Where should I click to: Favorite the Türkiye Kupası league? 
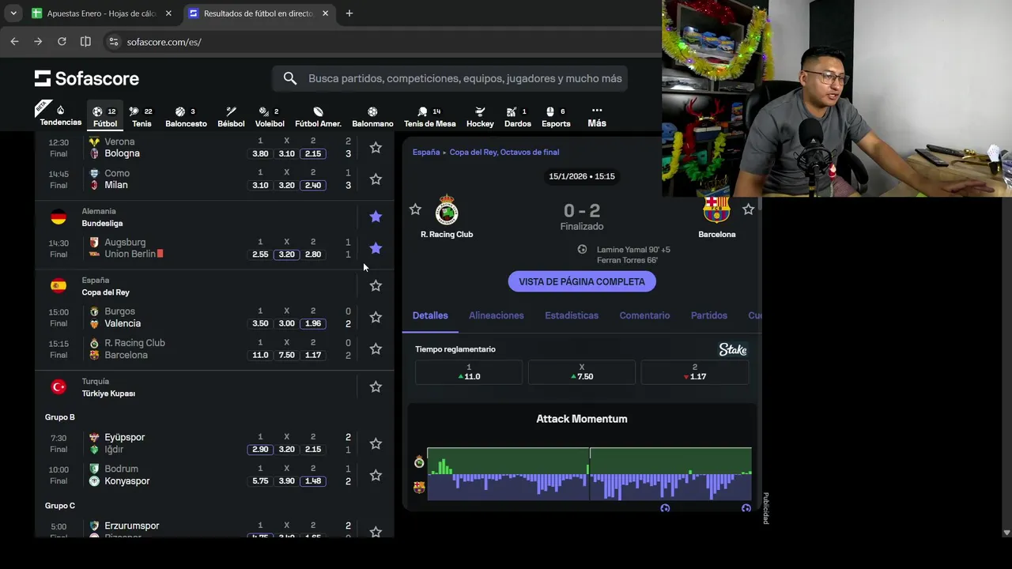(376, 386)
